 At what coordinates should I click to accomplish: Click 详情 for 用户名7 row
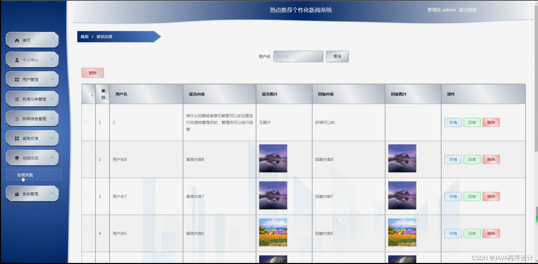(x=453, y=197)
